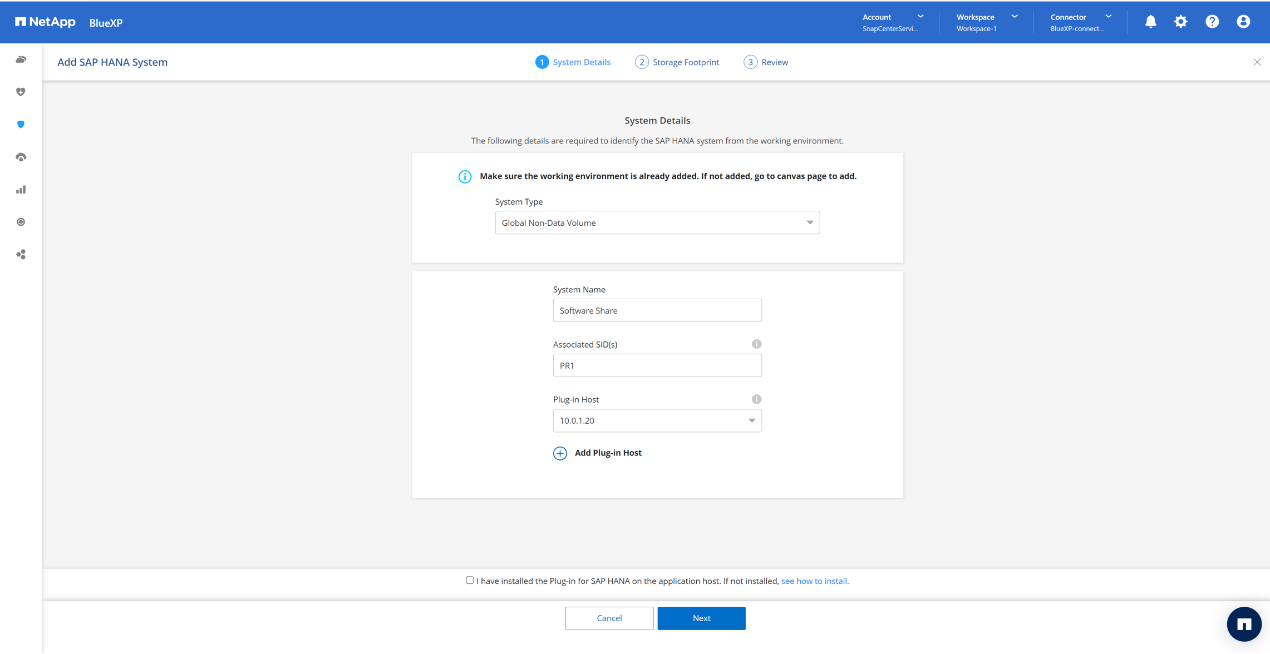Screen dimensions: 1270x654
Task: Open the Plug-in Host dropdown
Action: coord(657,420)
